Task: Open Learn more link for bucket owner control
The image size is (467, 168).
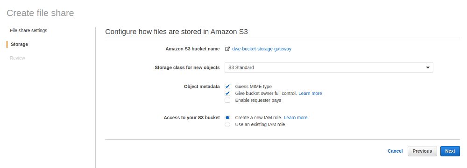Action: click(310, 93)
